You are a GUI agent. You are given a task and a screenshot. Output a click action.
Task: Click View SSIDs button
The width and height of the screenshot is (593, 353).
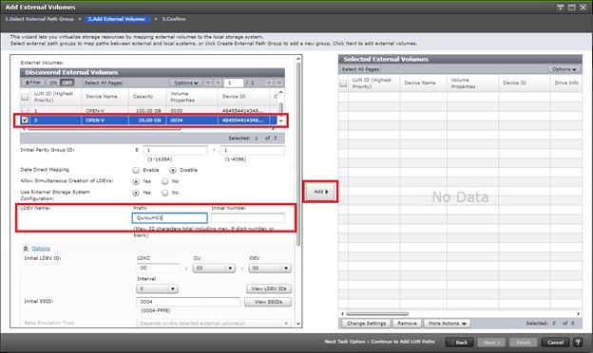[268, 302]
